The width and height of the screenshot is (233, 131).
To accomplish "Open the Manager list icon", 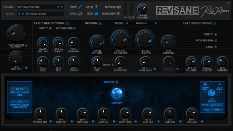I will [118, 14].
